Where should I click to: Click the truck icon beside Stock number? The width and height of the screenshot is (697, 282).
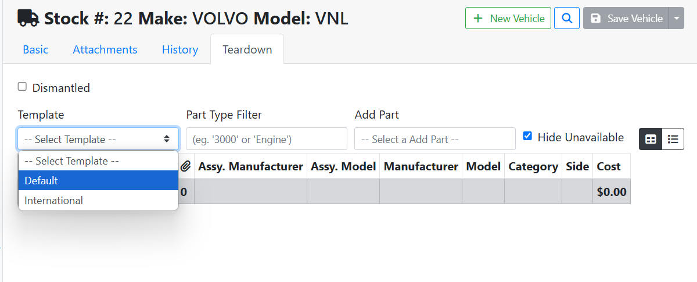28,18
